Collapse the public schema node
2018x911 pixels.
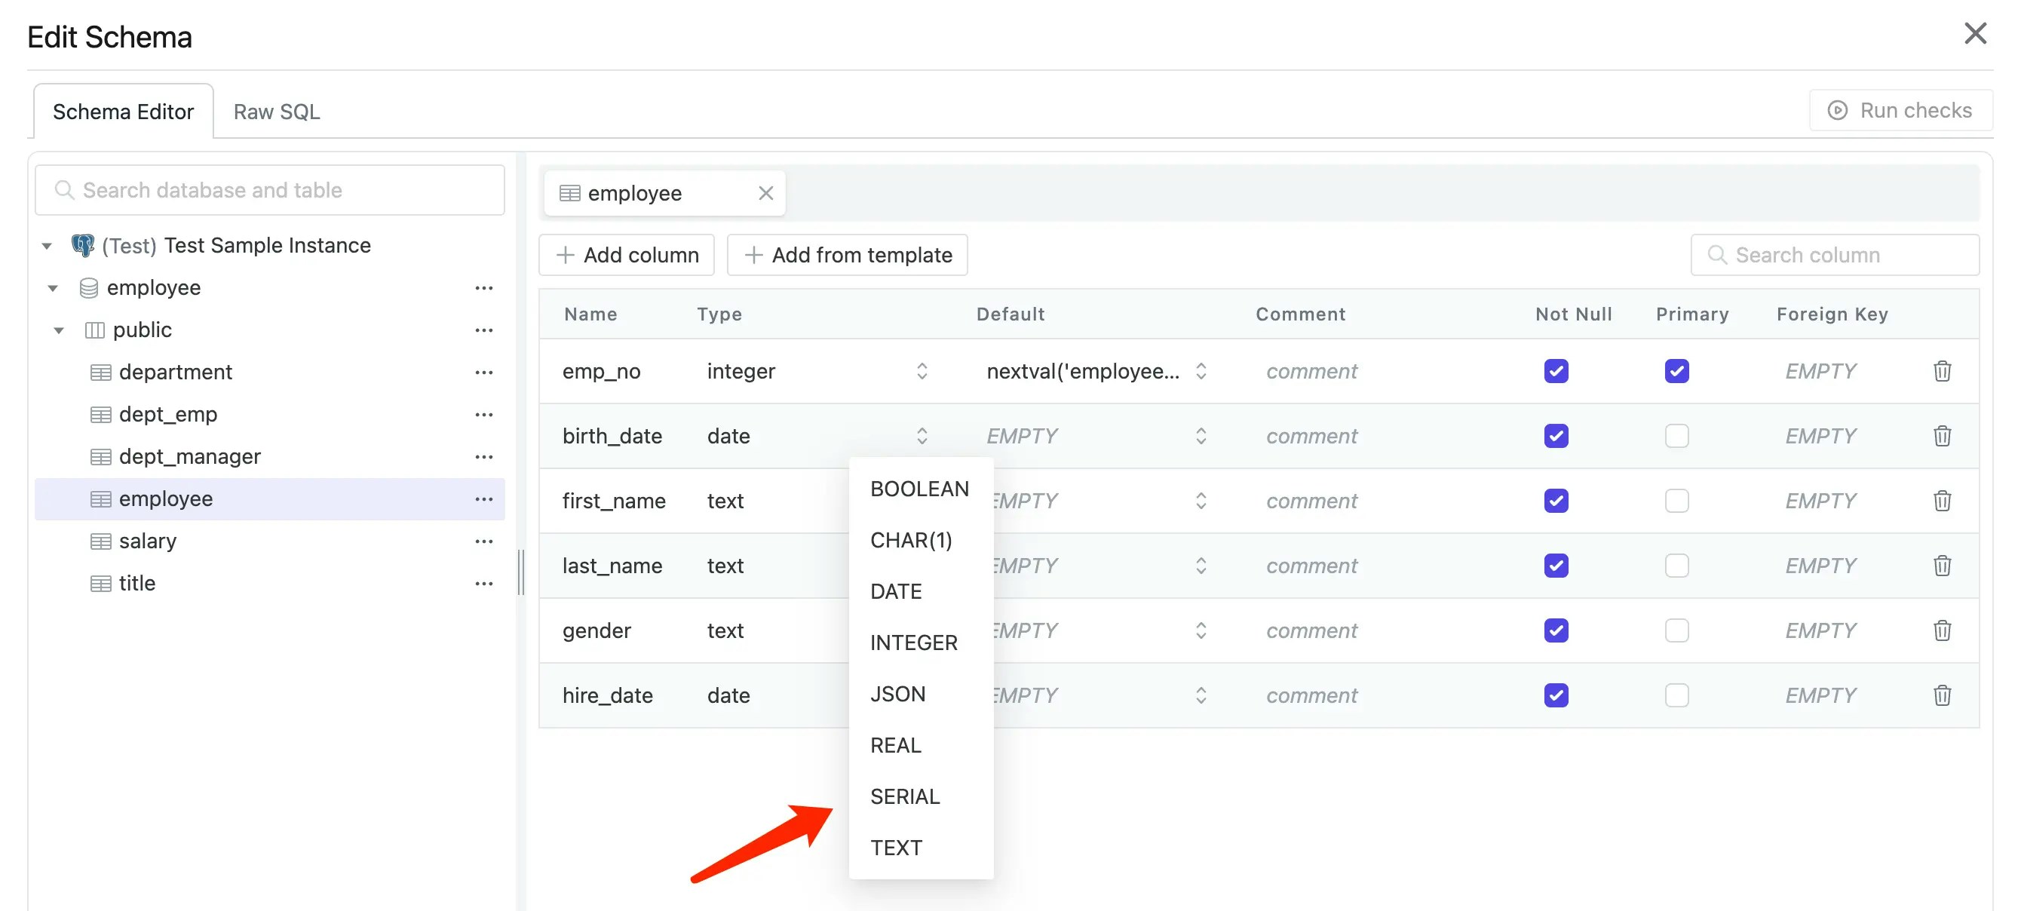coord(59,330)
